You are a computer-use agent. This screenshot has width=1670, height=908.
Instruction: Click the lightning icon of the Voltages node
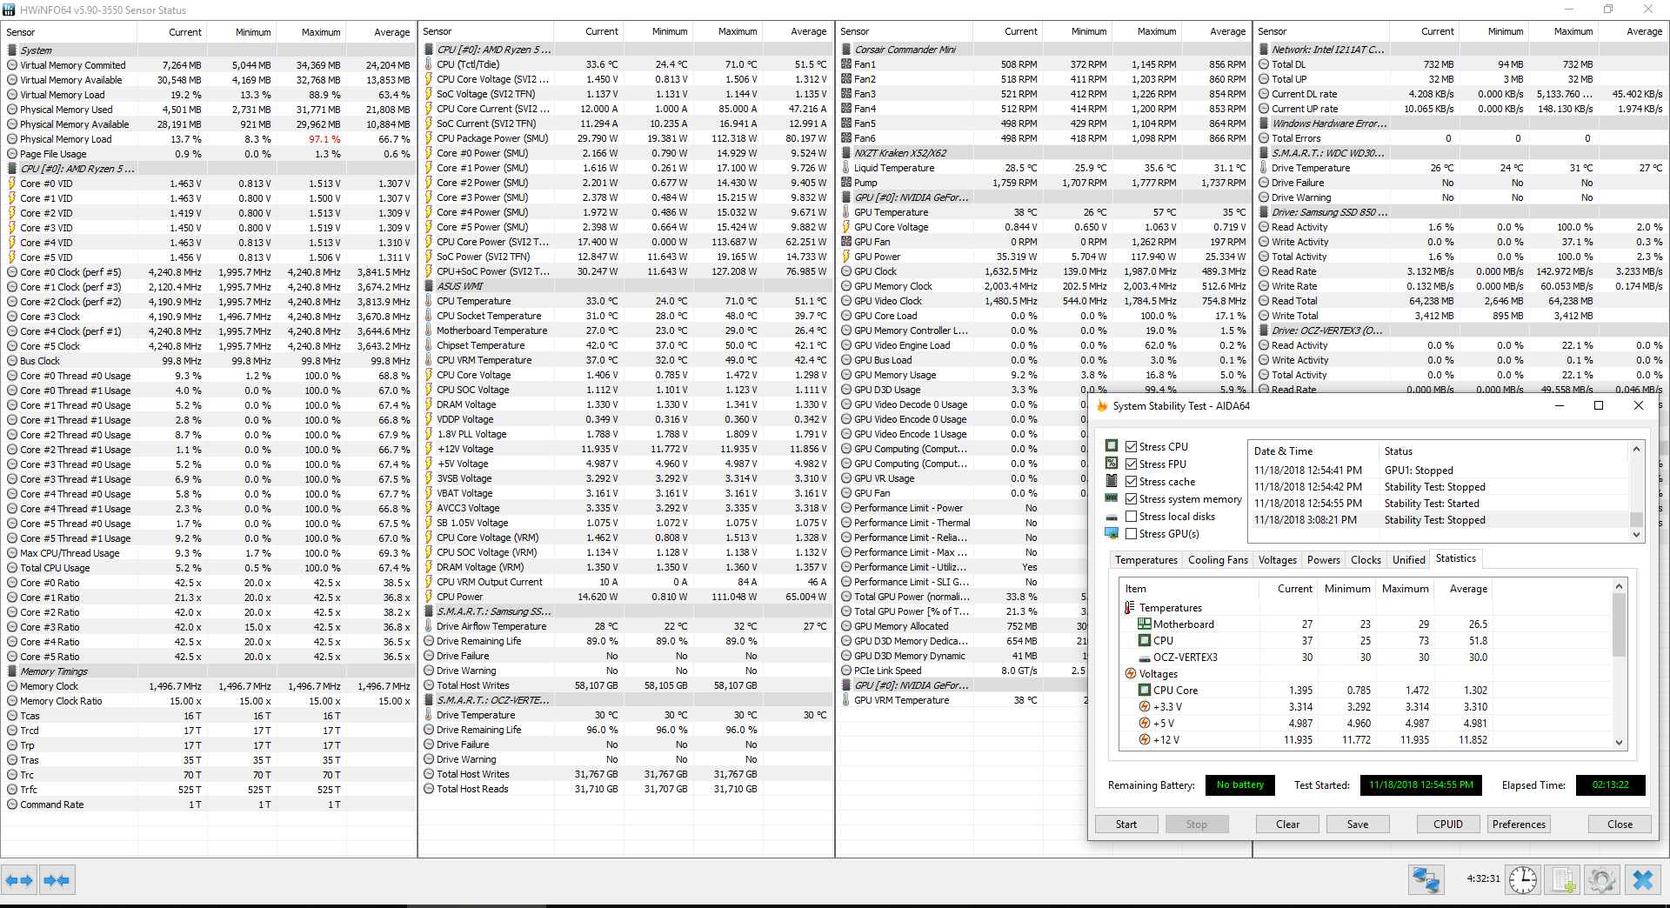point(1130,673)
